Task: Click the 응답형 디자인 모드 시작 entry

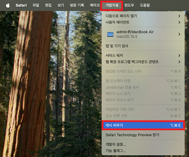Action: 143,71
